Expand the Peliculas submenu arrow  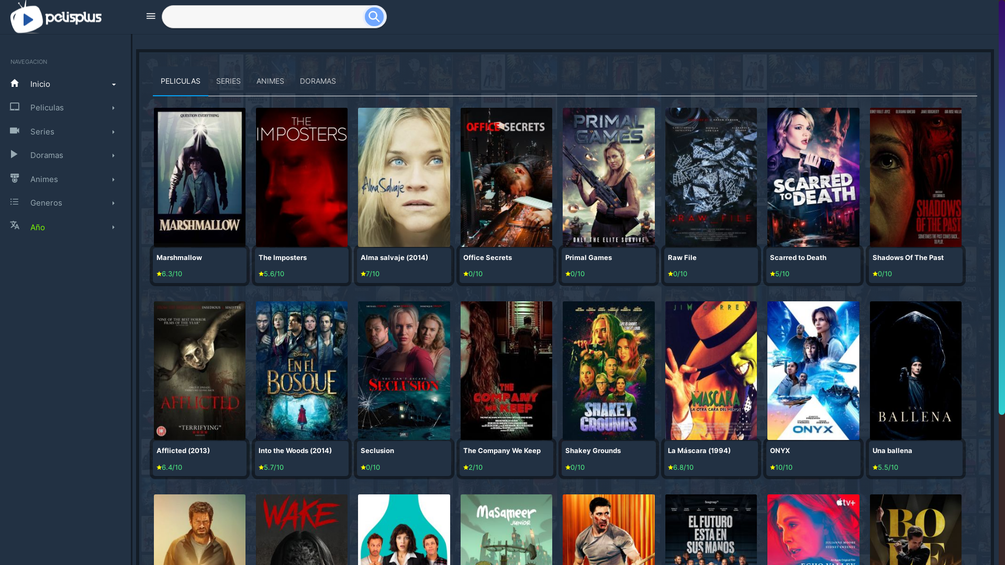coord(114,108)
